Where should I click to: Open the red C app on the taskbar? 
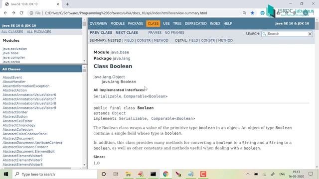click(x=203, y=174)
